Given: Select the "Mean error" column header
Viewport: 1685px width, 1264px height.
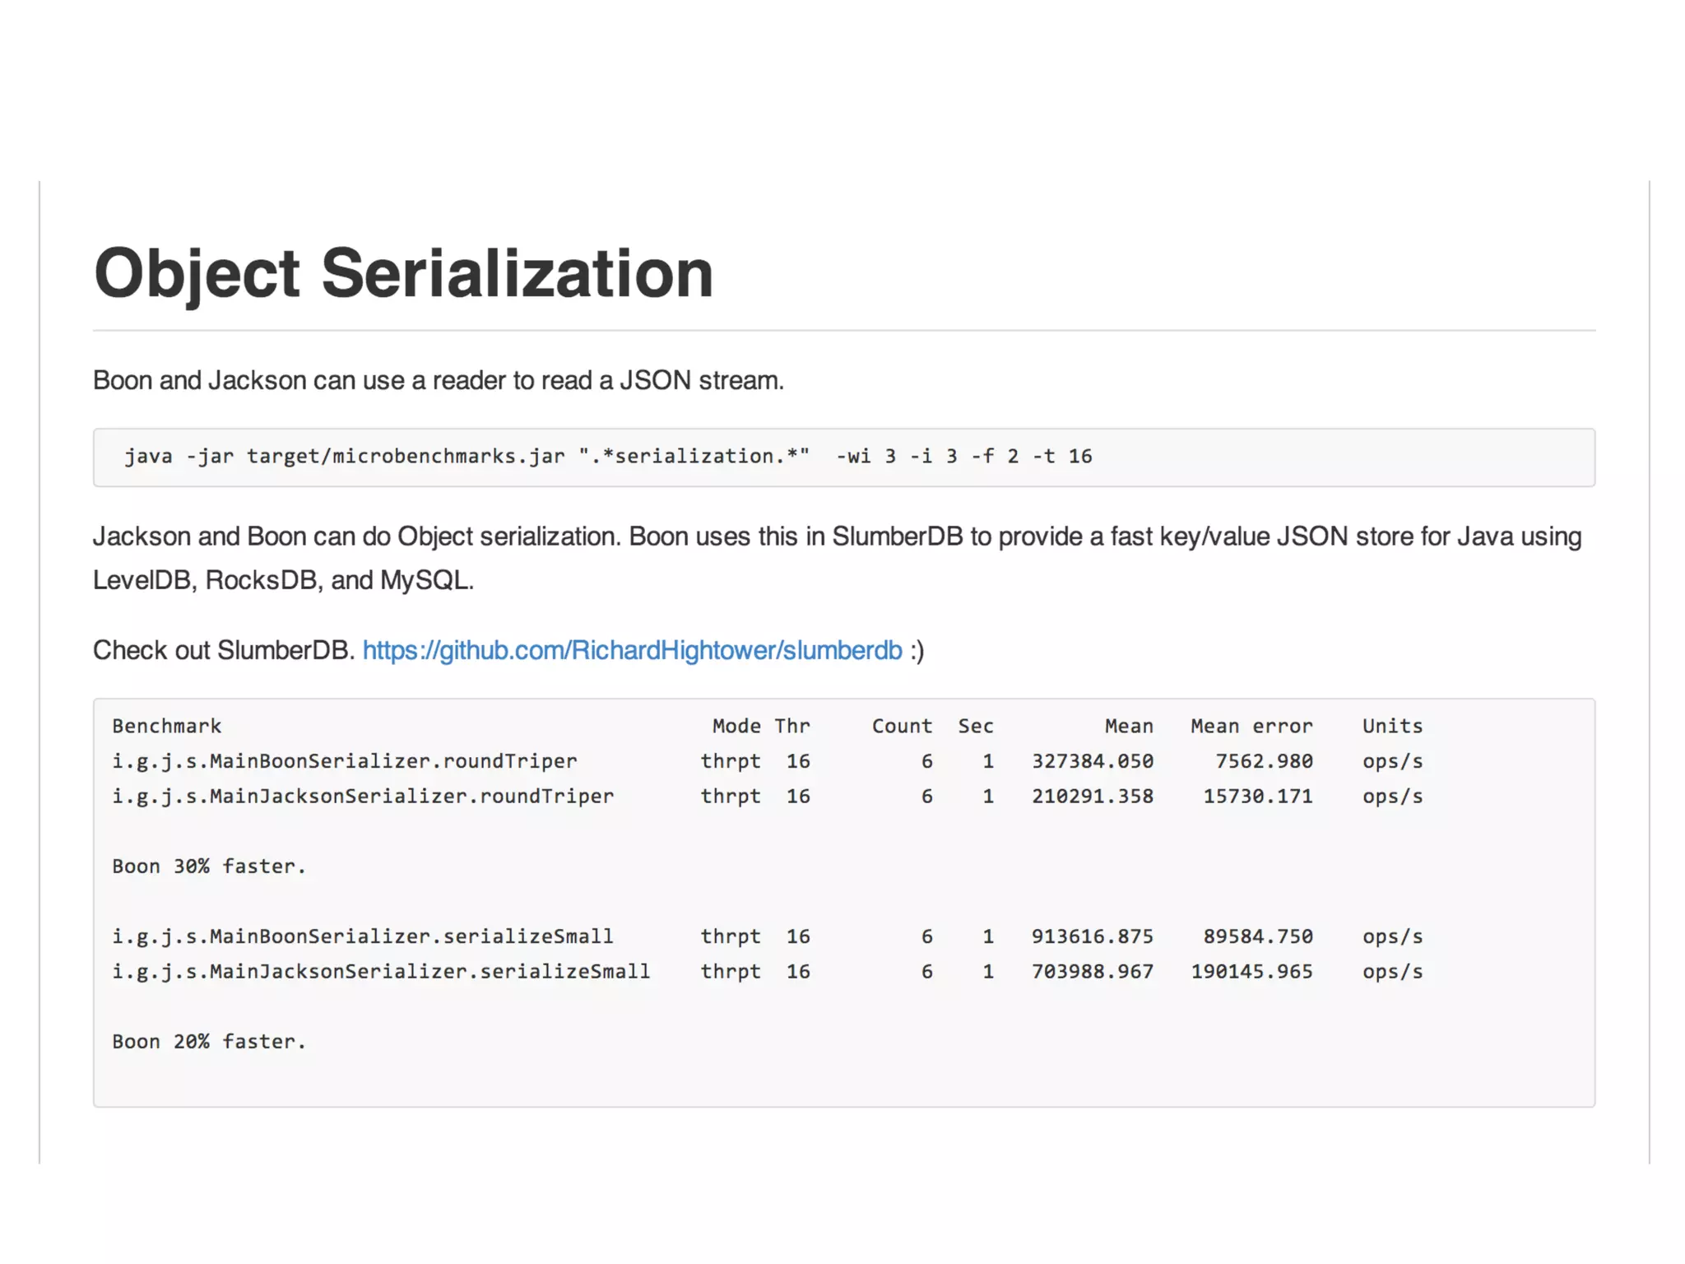Looking at the screenshot, I should coord(1251,727).
